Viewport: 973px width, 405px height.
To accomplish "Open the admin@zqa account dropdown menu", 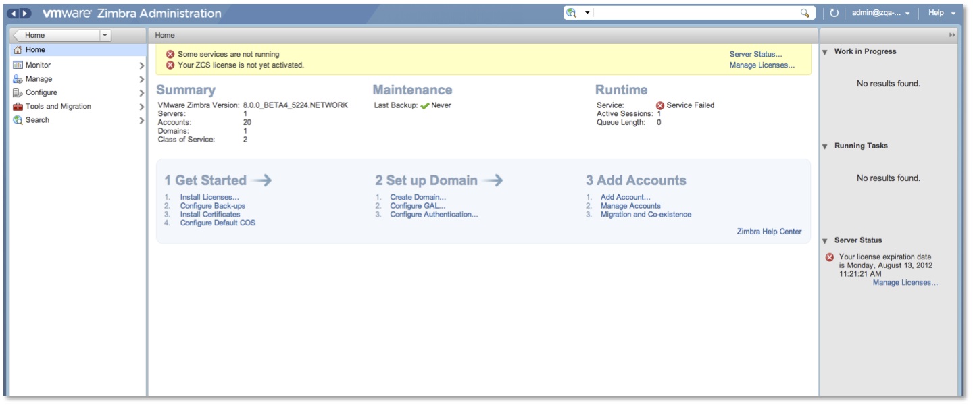I will click(881, 13).
